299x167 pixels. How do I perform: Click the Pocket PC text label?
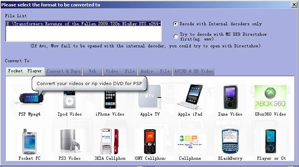[29, 158]
